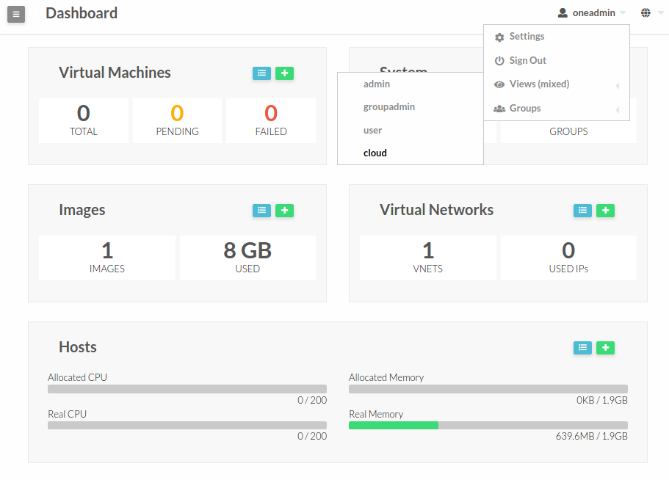Create a virtual network with plus icon
The width and height of the screenshot is (669, 480).
pyautogui.click(x=605, y=211)
